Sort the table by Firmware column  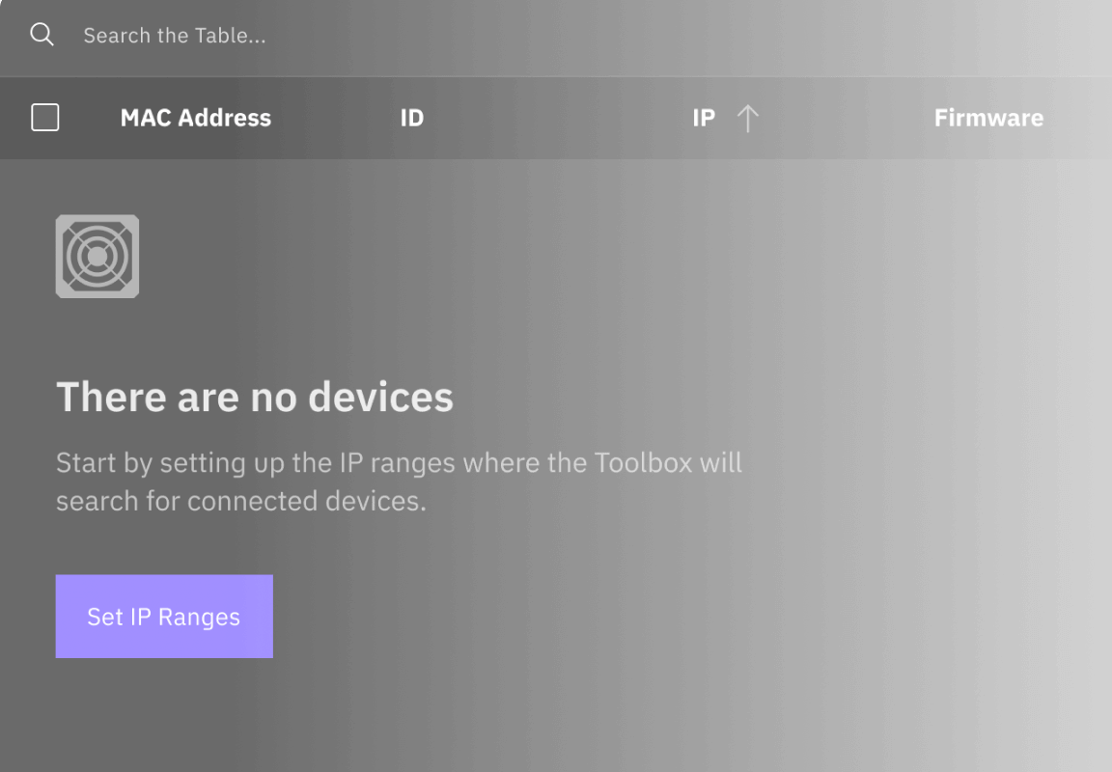click(x=988, y=118)
